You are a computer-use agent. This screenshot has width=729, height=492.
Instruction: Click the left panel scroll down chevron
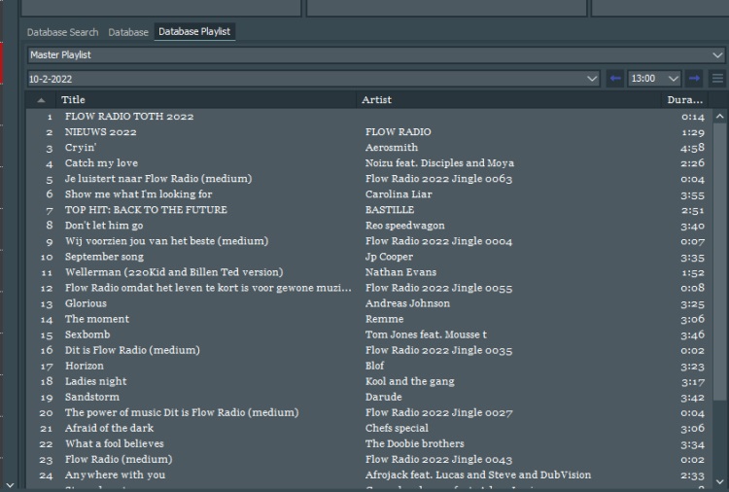pos(10,483)
